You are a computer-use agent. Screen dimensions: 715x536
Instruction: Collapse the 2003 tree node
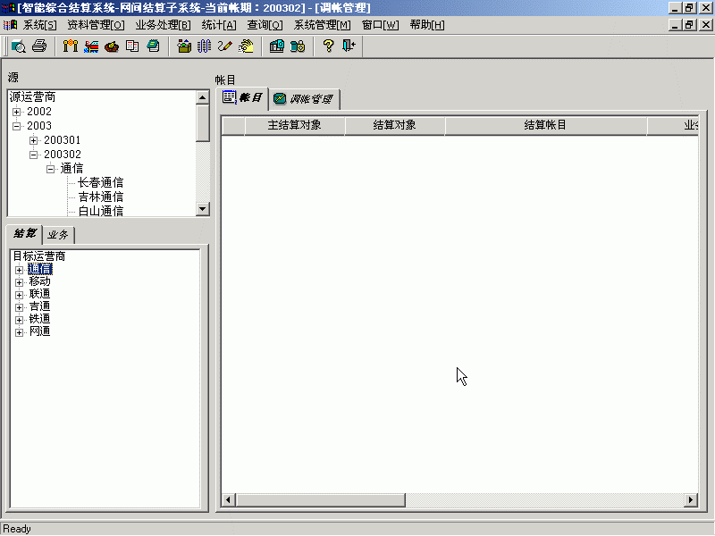[x=16, y=127]
